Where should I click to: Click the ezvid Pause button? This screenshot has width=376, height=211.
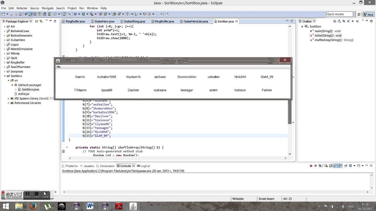pyautogui.click(x=27, y=195)
